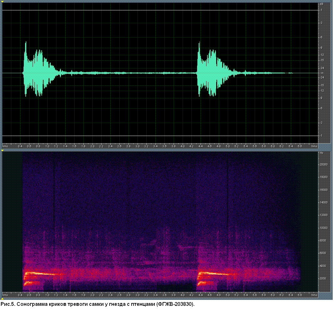Image resolution: width=334 pixels, height=314 pixels.
Task: Click the 8000 Hz frequency scale label
Action: coord(323,240)
